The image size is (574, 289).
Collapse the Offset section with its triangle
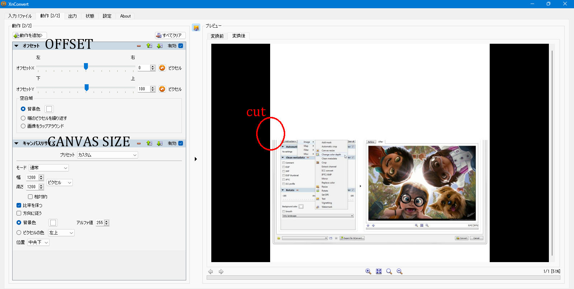[17, 46]
